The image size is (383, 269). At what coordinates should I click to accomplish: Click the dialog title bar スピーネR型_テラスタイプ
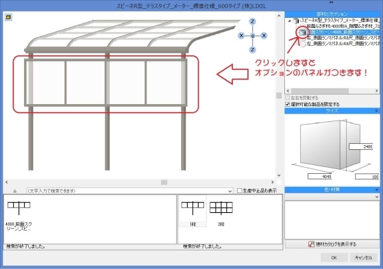191,6
